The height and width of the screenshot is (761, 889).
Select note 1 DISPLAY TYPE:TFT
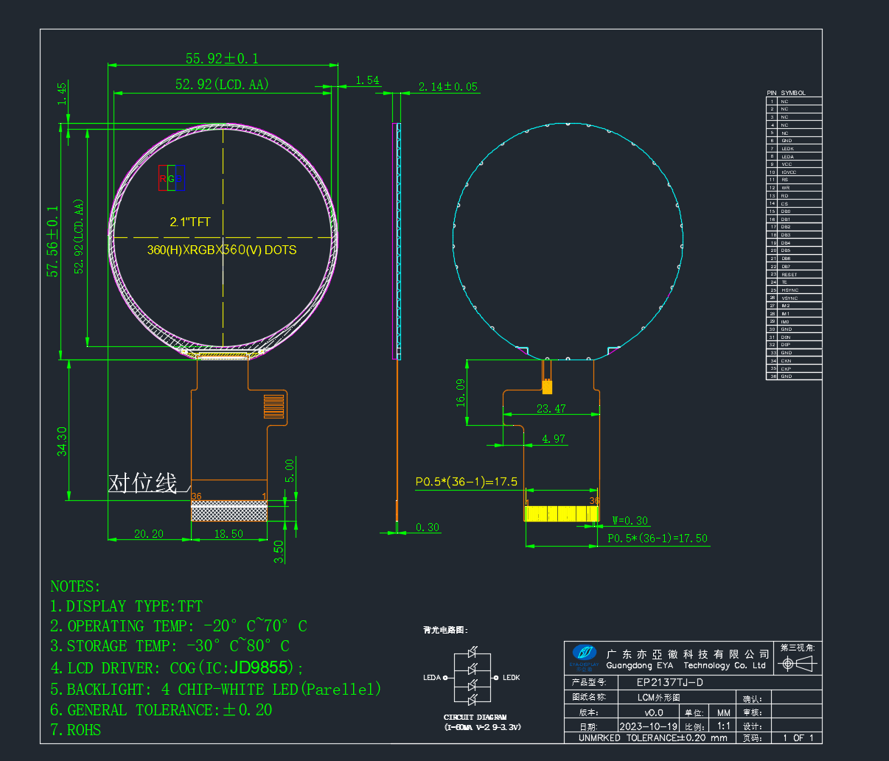[x=126, y=606]
